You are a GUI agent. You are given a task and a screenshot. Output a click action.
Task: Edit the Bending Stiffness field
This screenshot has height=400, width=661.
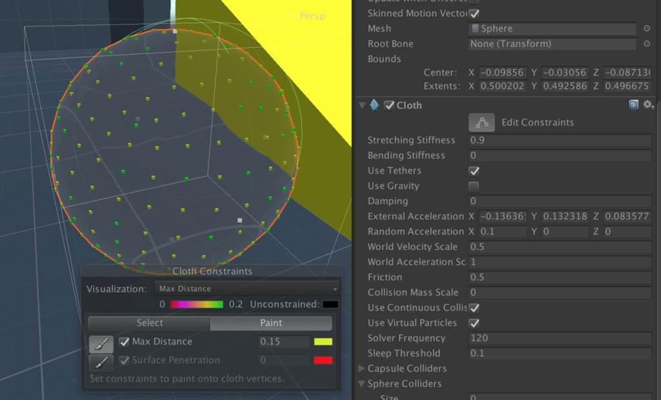560,155
